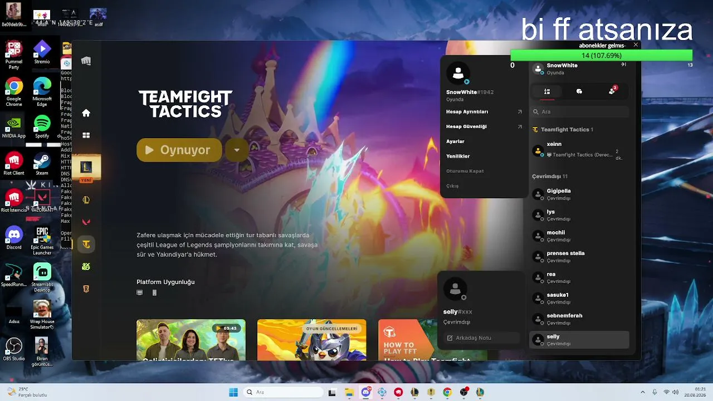
Task: Collapse the friends panel with arrow icon
Action: click(x=624, y=65)
